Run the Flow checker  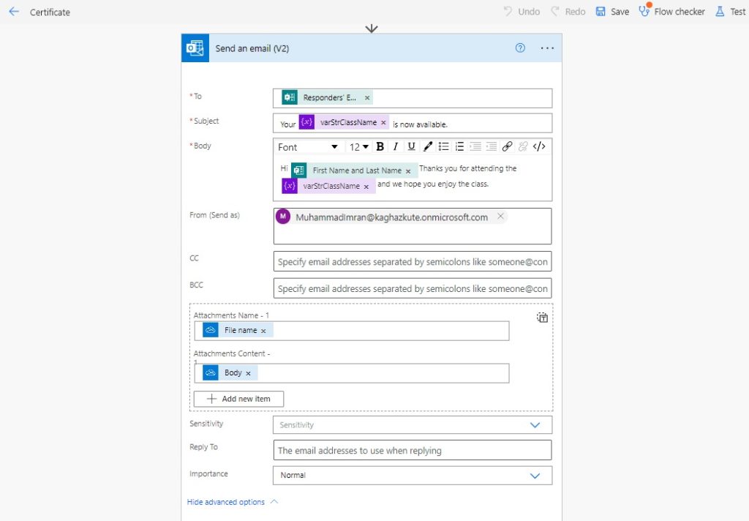point(671,11)
